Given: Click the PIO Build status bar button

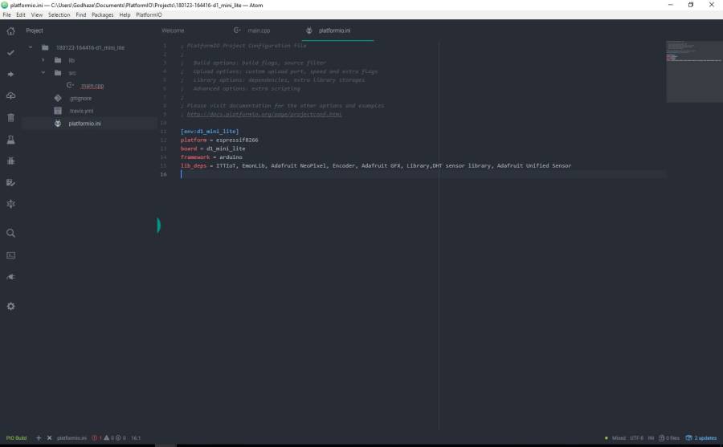Looking at the screenshot, I should (16, 438).
